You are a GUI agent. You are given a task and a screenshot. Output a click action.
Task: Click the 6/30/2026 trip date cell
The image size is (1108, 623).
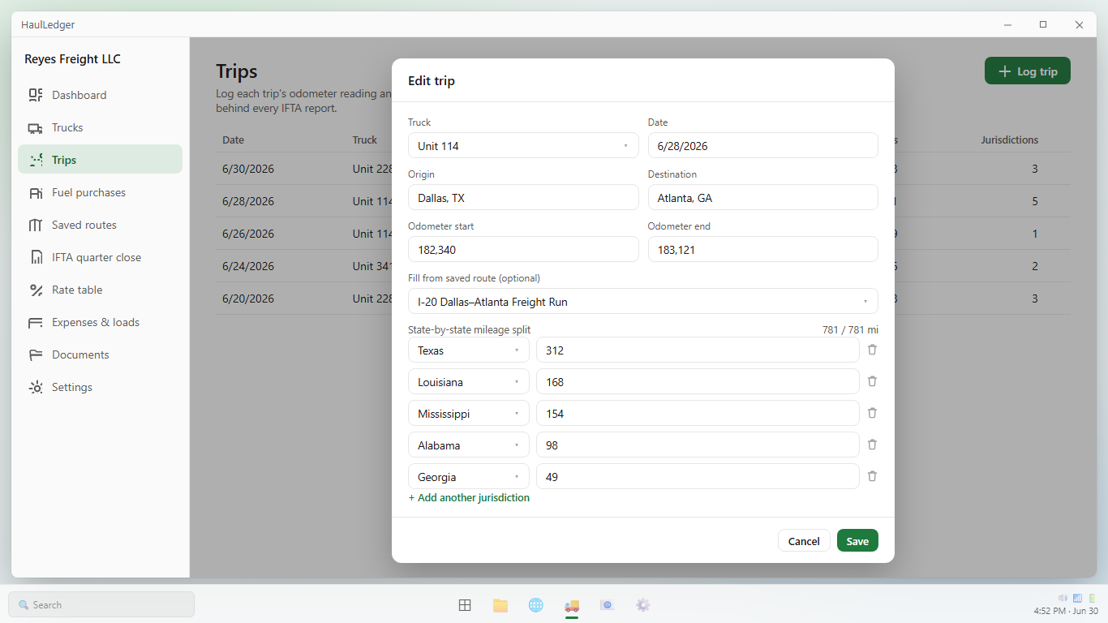pos(248,169)
